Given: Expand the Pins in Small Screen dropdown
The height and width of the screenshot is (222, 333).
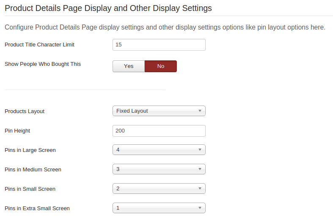Looking at the screenshot, I should 159,189.
